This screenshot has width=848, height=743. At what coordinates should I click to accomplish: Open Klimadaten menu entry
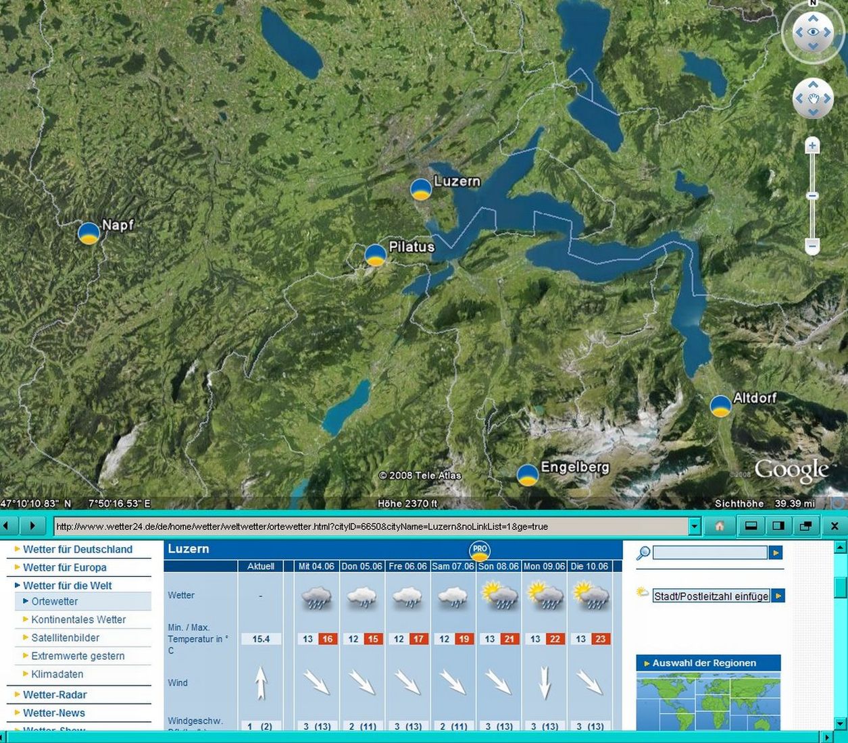coord(57,674)
